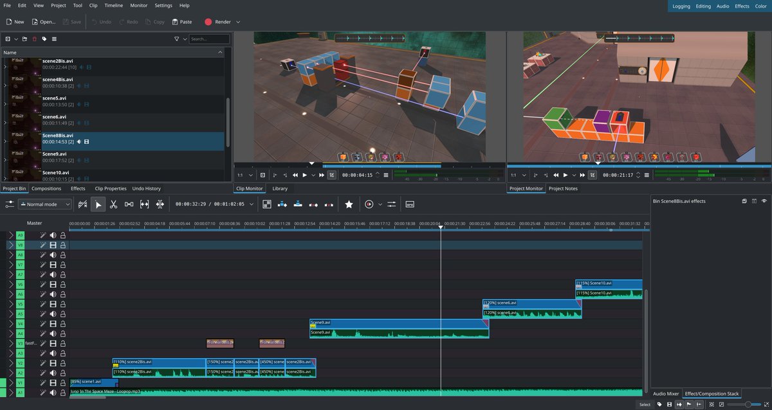The image size is (772, 410).
Task: Open the preview render dropdown arrow
Action: (380, 204)
